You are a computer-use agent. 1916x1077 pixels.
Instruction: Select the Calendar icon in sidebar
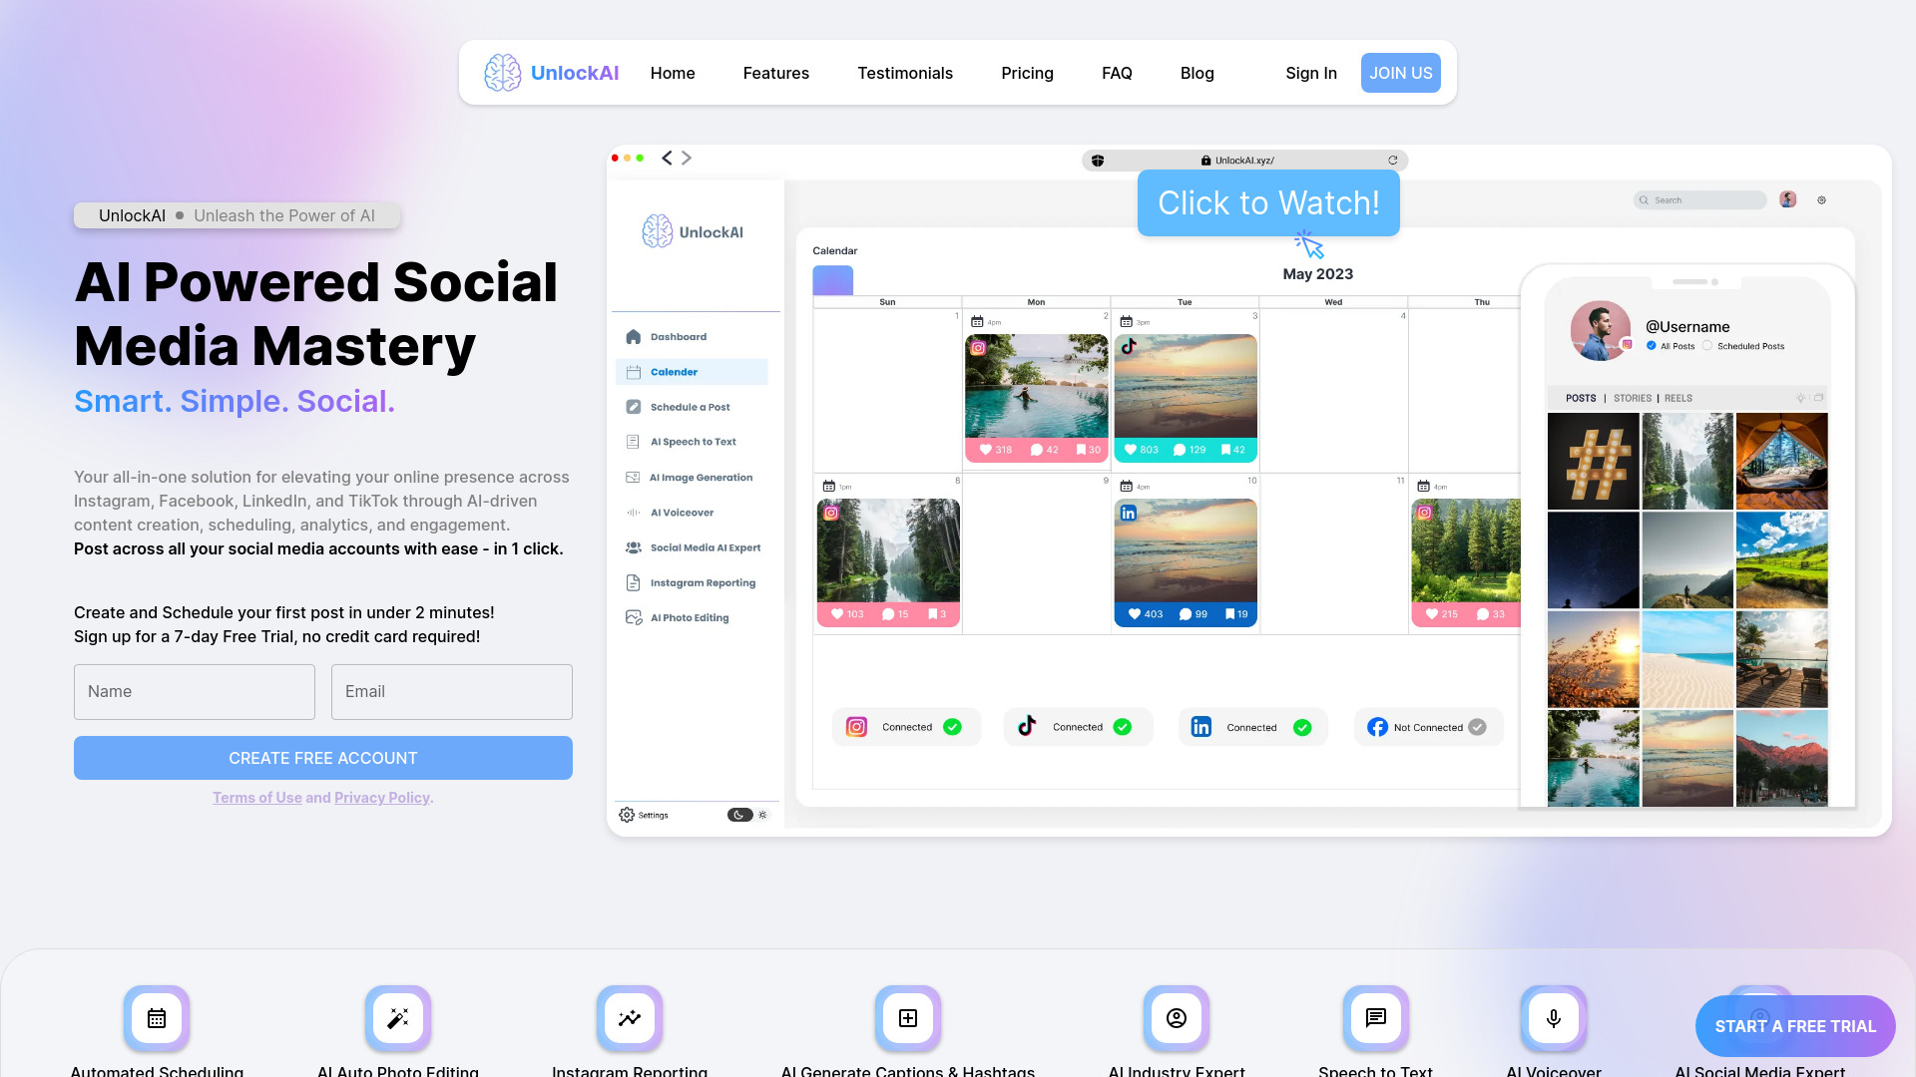pyautogui.click(x=632, y=371)
